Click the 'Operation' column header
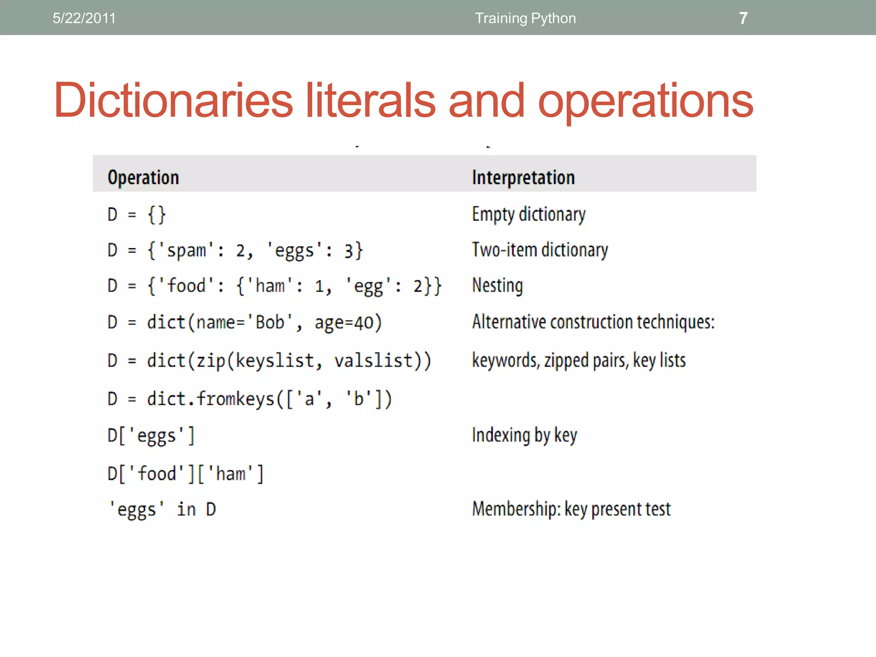This screenshot has width=876, height=657. (143, 178)
